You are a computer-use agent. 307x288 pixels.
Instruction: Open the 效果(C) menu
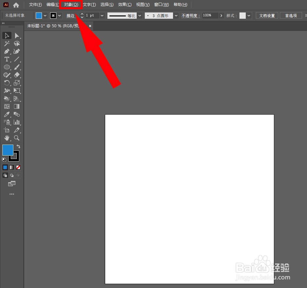125,5
